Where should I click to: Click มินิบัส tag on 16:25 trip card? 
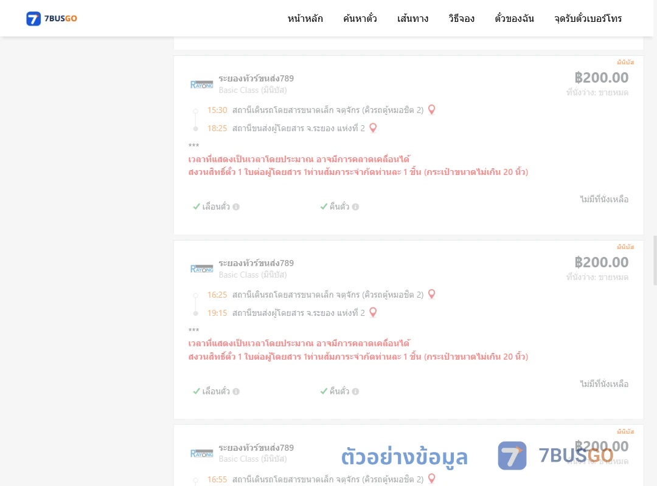click(x=625, y=247)
